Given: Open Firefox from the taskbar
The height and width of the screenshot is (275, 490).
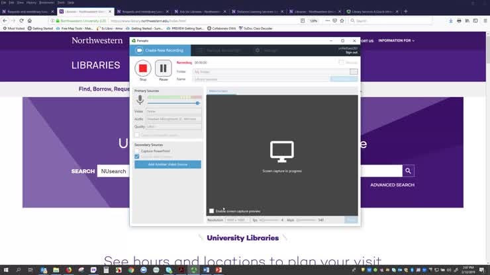Looking at the screenshot, I should pyautogui.click(x=68, y=270).
